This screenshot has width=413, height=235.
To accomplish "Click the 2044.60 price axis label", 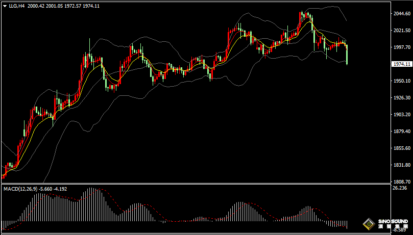I will point(401,14).
